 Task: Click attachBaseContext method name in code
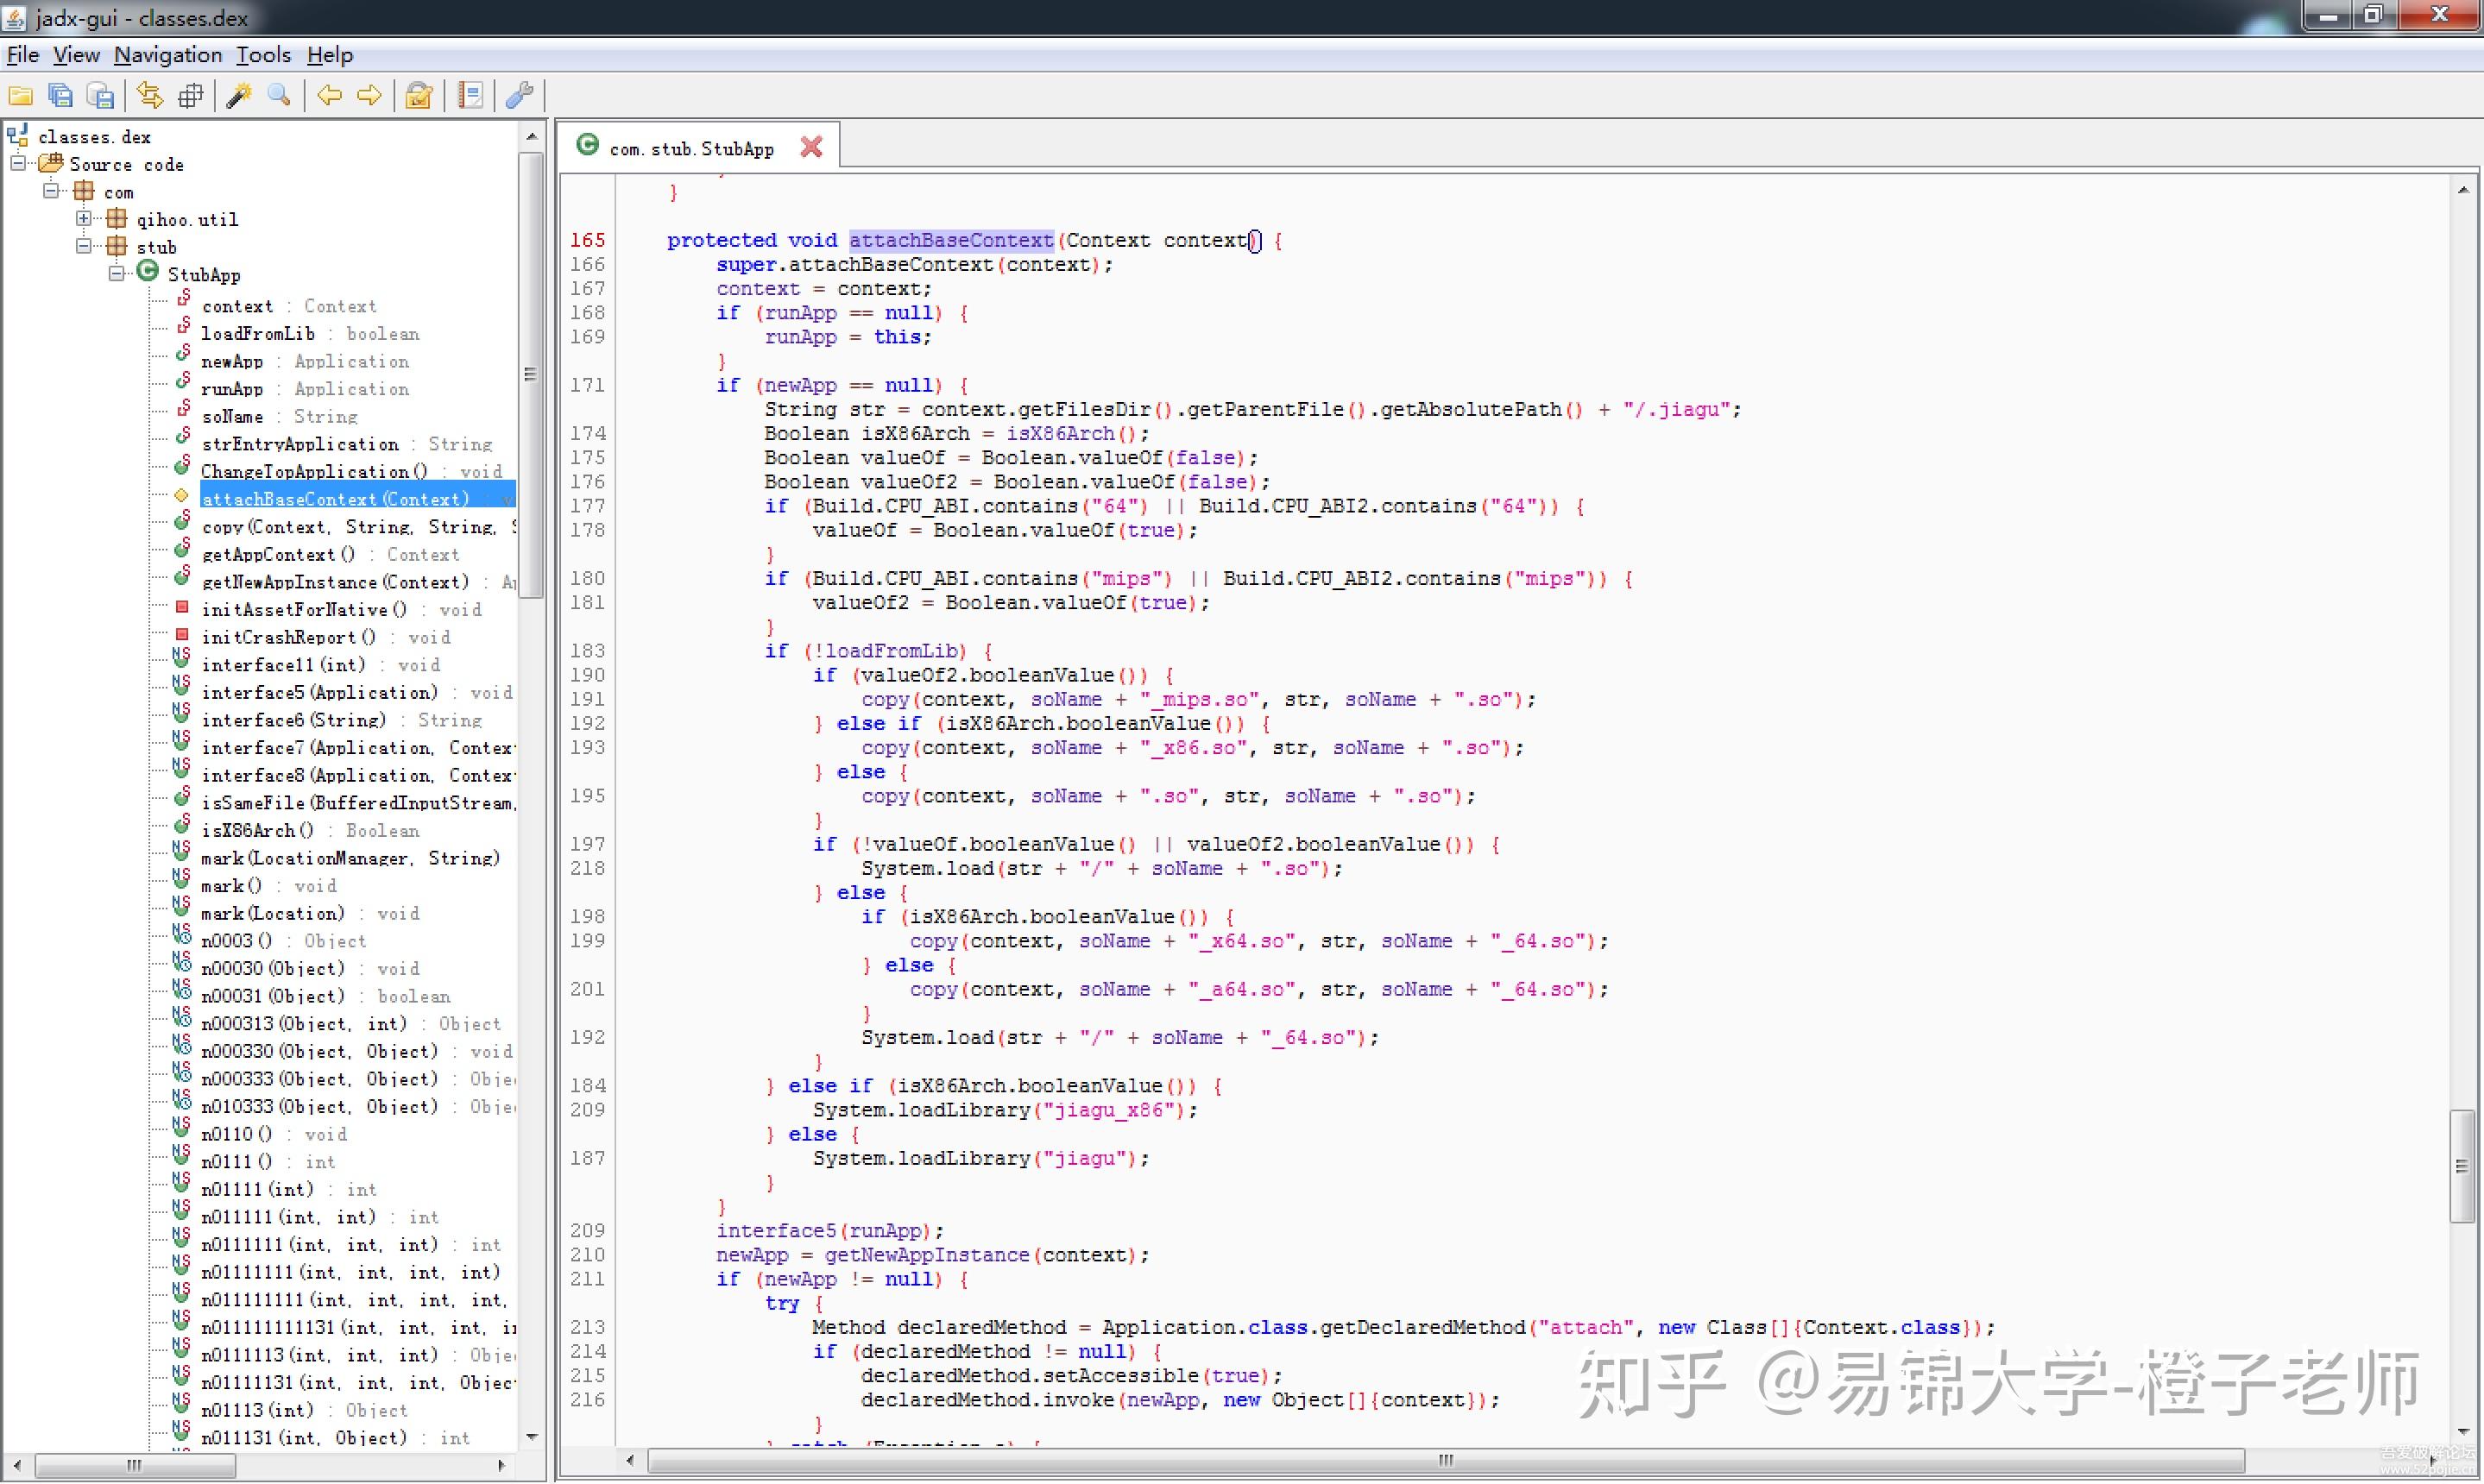click(951, 240)
